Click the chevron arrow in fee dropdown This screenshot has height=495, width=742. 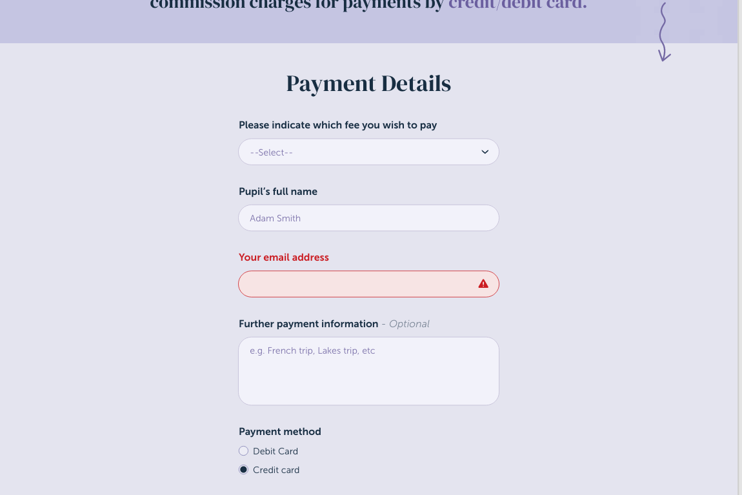point(485,152)
